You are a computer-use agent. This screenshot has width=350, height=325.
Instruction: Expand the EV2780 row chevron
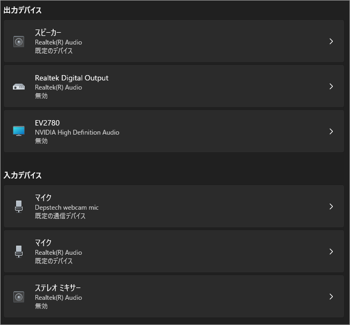pos(331,131)
